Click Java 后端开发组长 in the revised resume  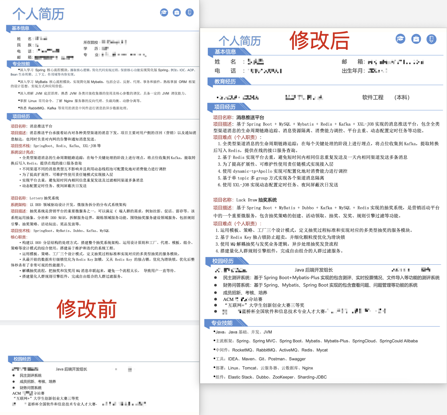coord(314,270)
